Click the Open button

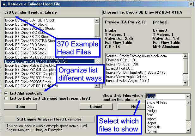coord(20,107)
